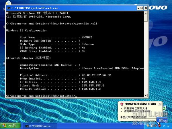This screenshot has height=129, width=172.
Task: Click the Windows IP Configuration heading
Action: [27, 30]
